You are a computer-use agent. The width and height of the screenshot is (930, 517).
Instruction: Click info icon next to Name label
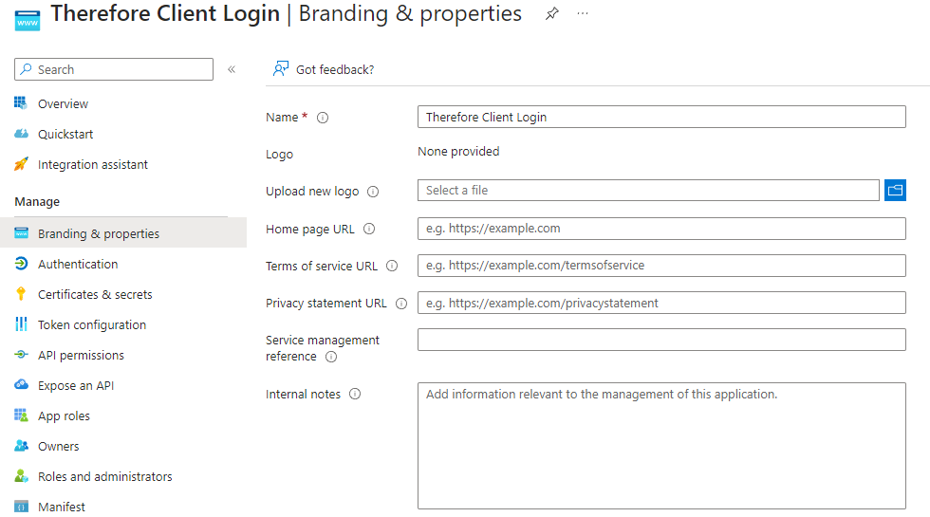pos(323,118)
